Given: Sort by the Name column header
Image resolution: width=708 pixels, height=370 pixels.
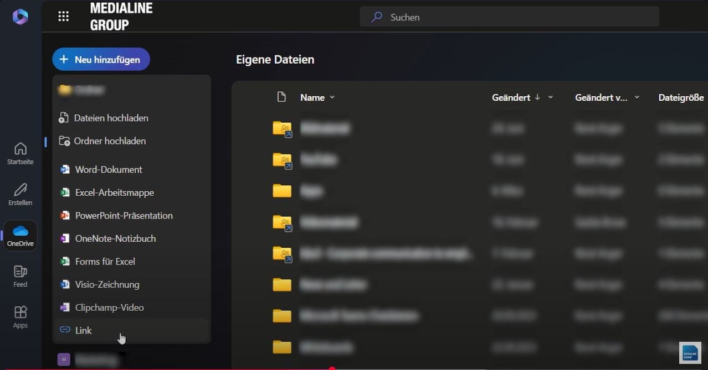Looking at the screenshot, I should [x=312, y=97].
